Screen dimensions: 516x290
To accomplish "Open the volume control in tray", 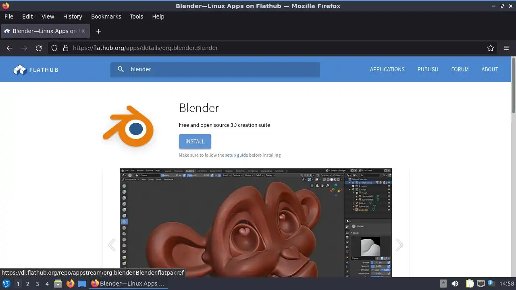I will coord(455,284).
